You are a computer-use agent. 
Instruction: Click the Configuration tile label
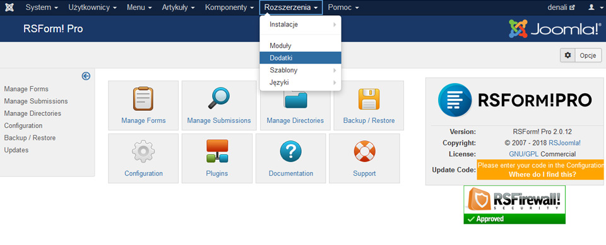[143, 173]
